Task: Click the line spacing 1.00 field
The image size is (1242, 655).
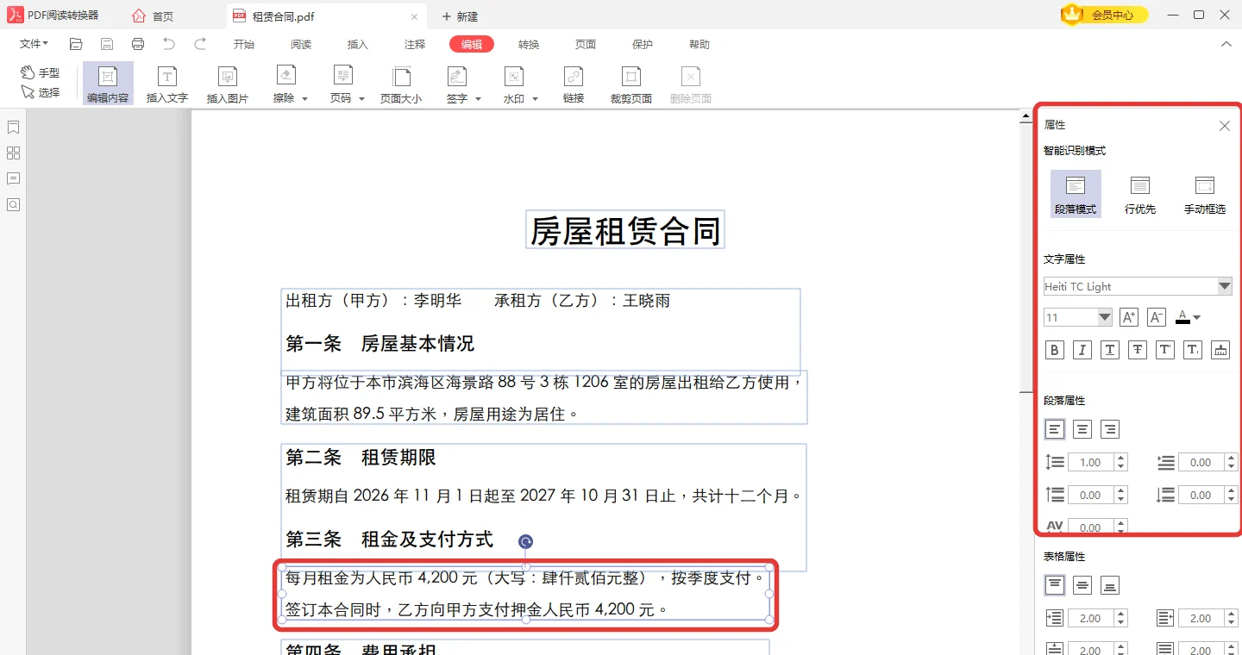Action: [x=1091, y=463]
